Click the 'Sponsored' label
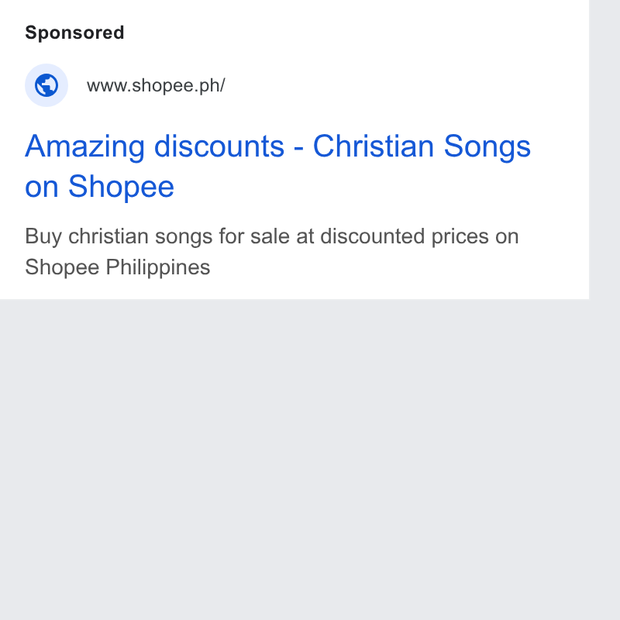The image size is (620, 620). [74, 33]
